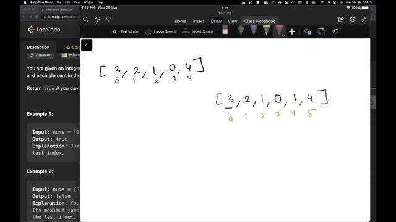Enable Text Mode
The height and width of the screenshot is (222, 396).
pyautogui.click(x=125, y=31)
